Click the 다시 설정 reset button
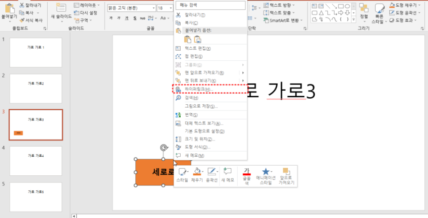428x218 pixels. pos(86,13)
